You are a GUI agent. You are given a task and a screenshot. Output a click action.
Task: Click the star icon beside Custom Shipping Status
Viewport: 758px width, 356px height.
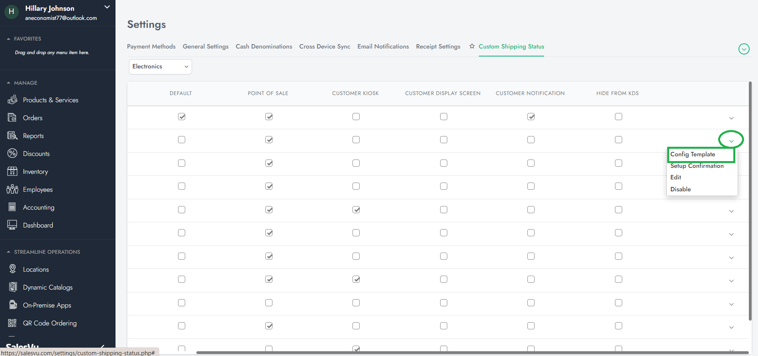(x=472, y=47)
